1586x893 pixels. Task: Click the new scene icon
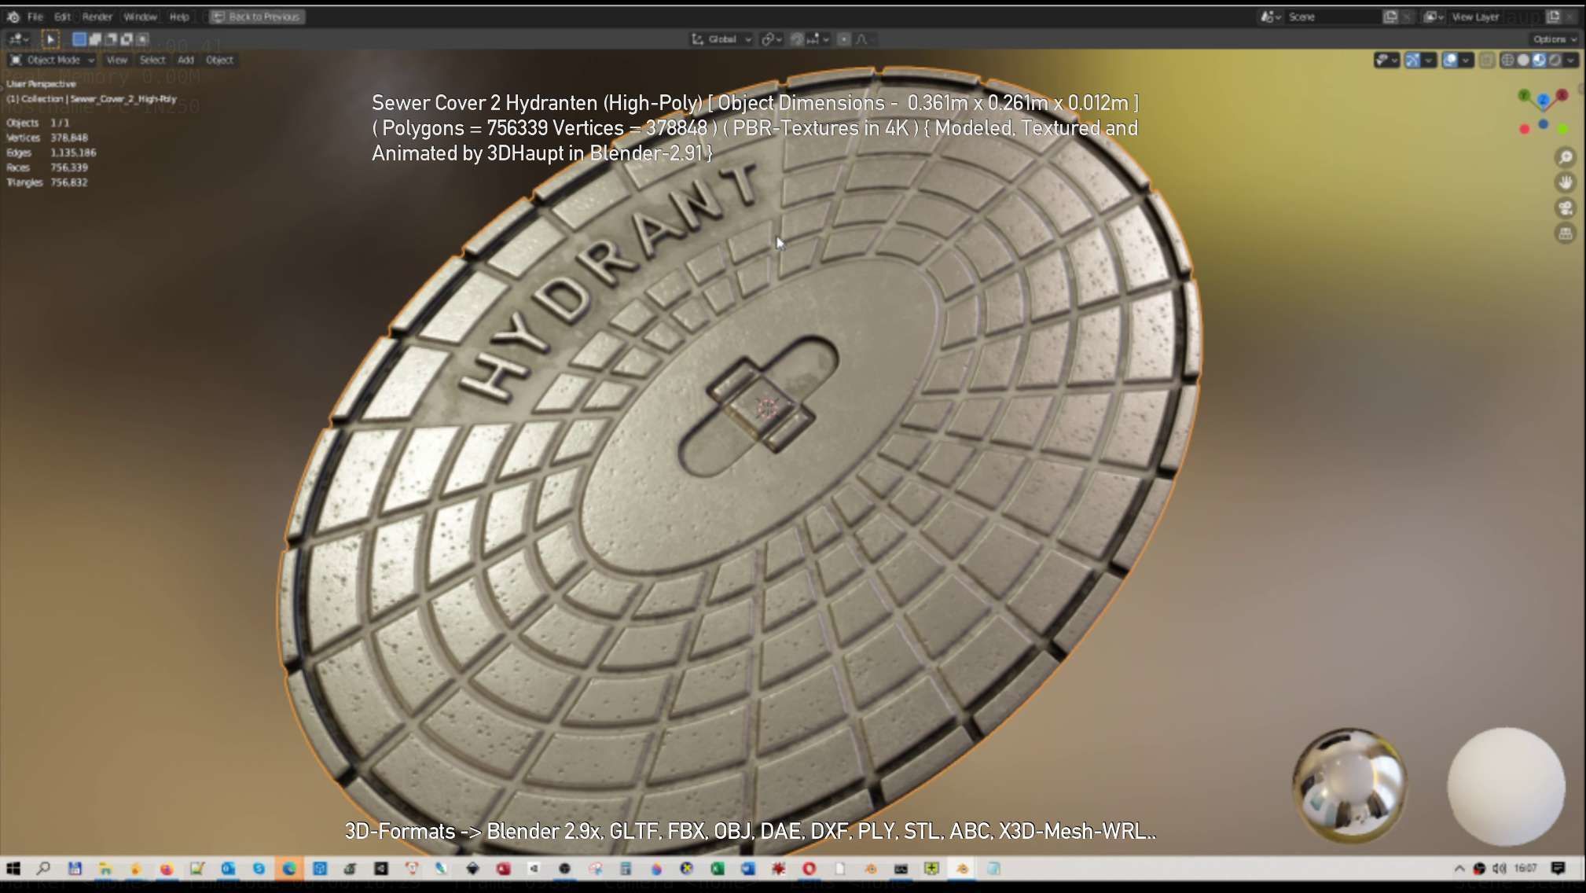click(1390, 17)
